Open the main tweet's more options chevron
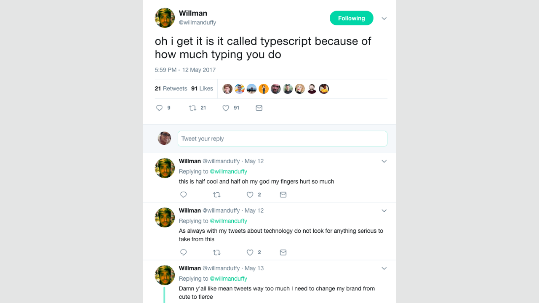This screenshot has height=303, width=539. point(384,19)
